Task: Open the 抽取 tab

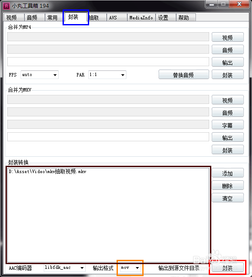Action: pos(96,18)
